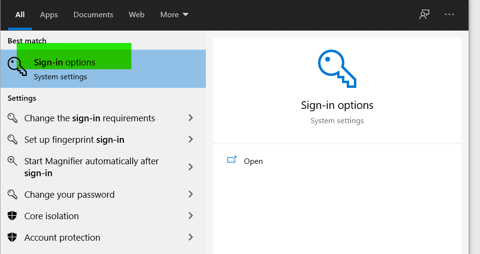Expand the chevron next to Account protection
The height and width of the screenshot is (254, 480).
[191, 237]
